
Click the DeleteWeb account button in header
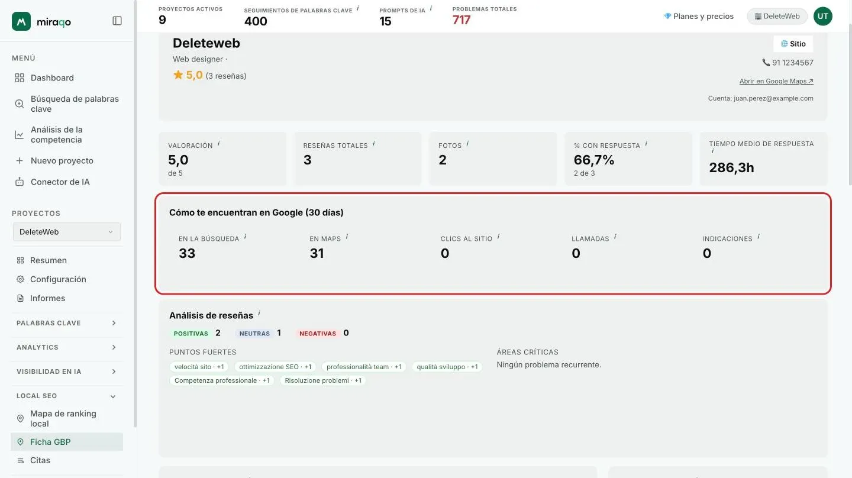tap(777, 17)
